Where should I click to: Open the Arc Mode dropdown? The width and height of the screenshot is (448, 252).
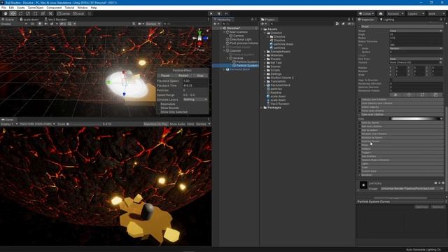coord(416,48)
